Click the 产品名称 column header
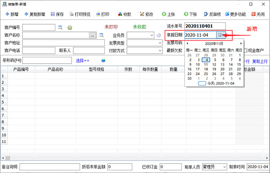270x173 pixels. [x=55, y=69]
